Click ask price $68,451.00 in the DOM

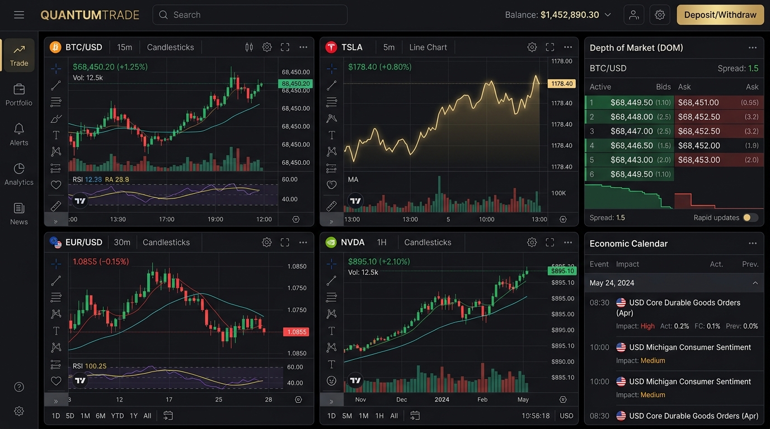[x=698, y=103]
